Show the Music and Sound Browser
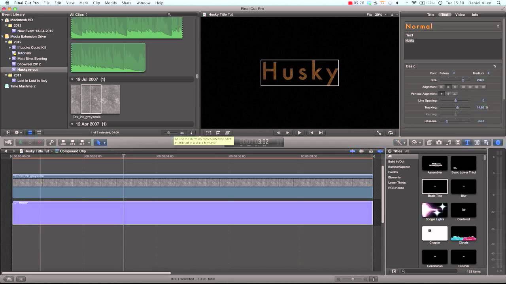Viewport: 506px width, 284px height. (x=448, y=142)
